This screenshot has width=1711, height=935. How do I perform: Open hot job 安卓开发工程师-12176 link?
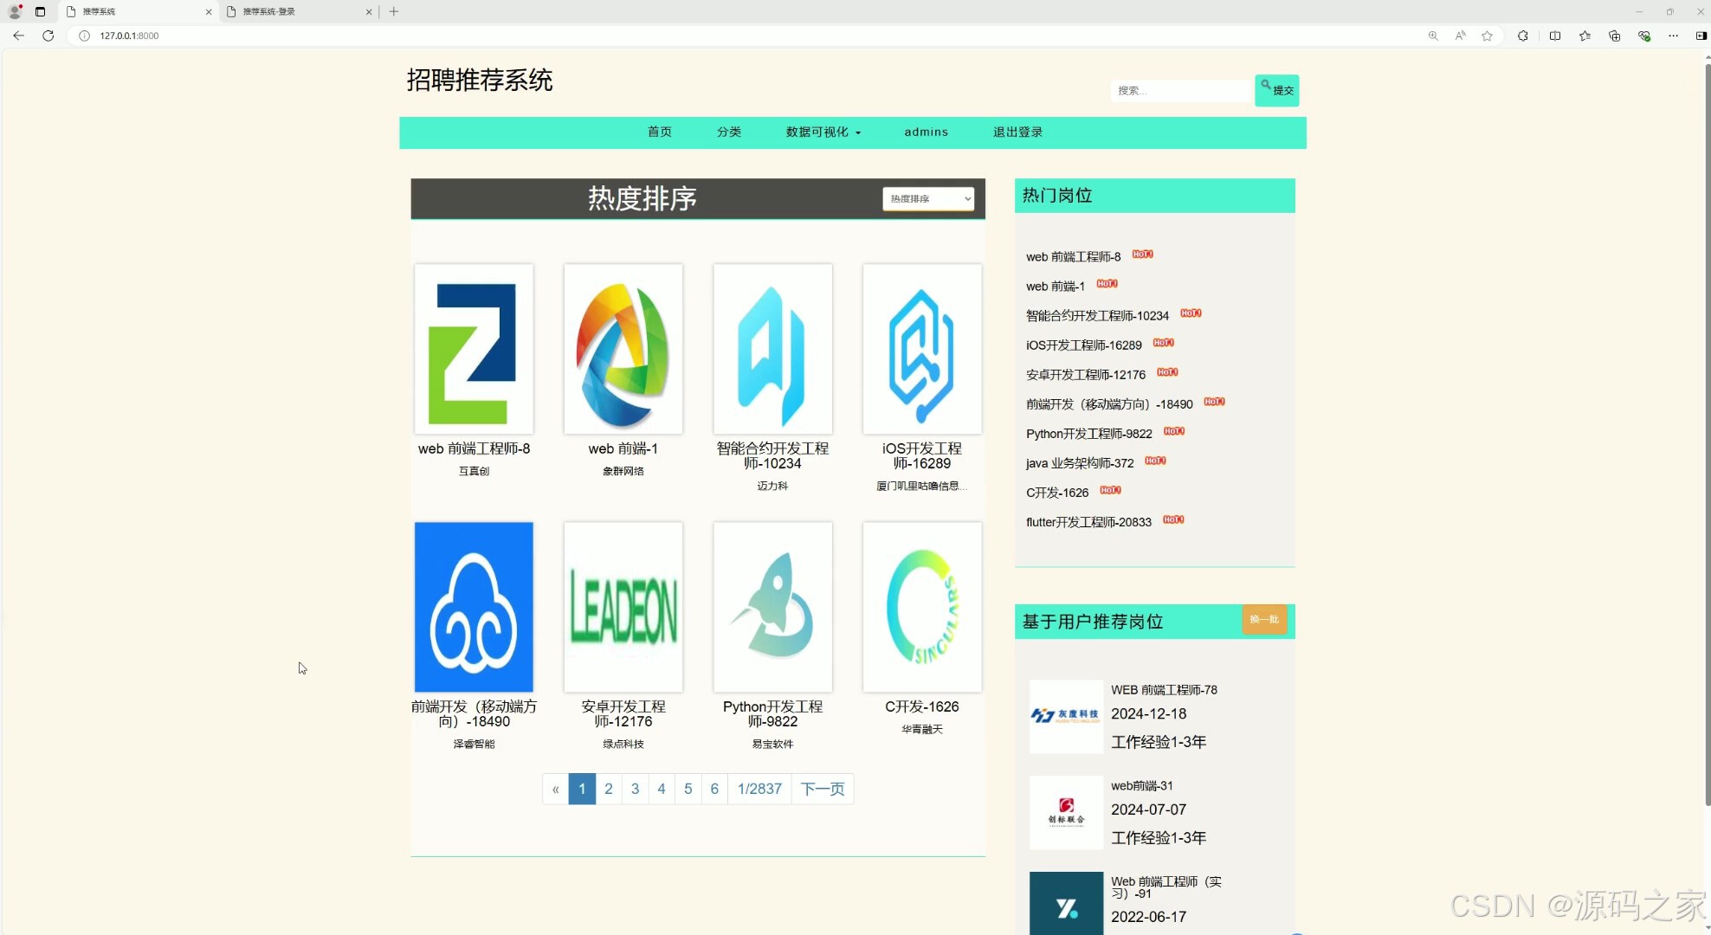pyautogui.click(x=1086, y=375)
